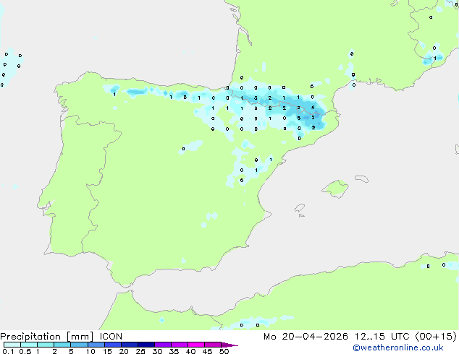Click the '0.5' legend scale label
Image resolution: width=459 pixels, height=354 pixels.
pyautogui.click(x=25, y=351)
